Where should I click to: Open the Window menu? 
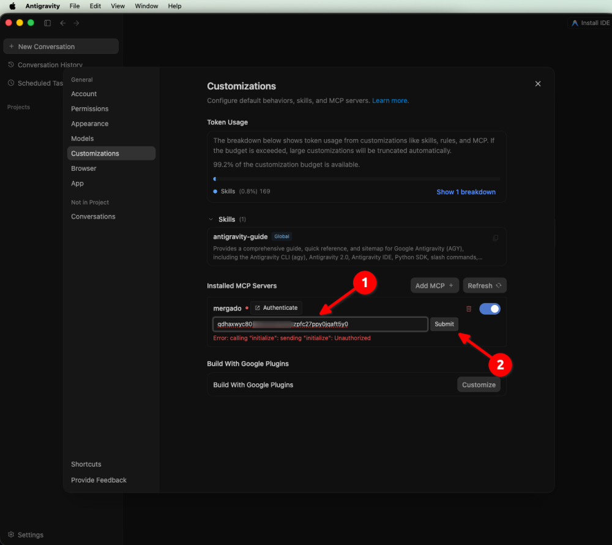click(x=146, y=6)
